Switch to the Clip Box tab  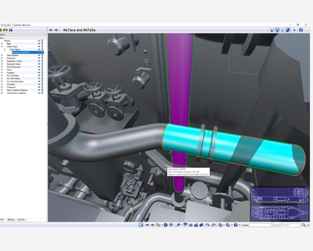pos(21,220)
